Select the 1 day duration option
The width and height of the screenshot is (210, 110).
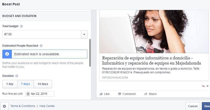click(x=10, y=84)
